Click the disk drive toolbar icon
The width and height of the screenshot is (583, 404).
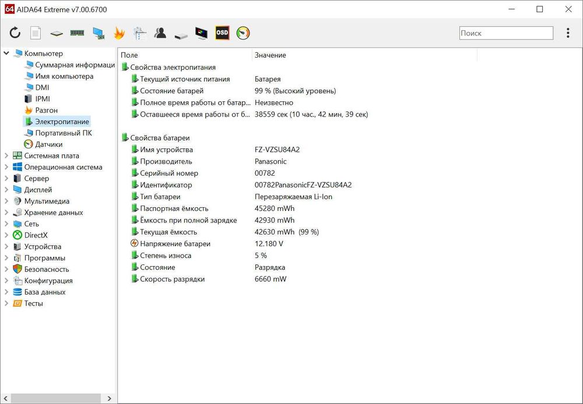pos(181,36)
